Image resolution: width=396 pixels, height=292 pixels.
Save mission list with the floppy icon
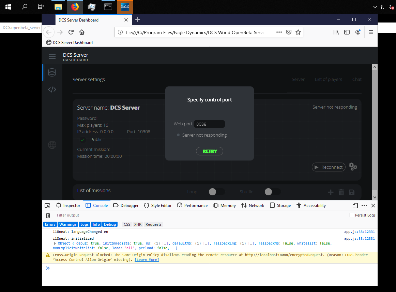[x=352, y=192]
